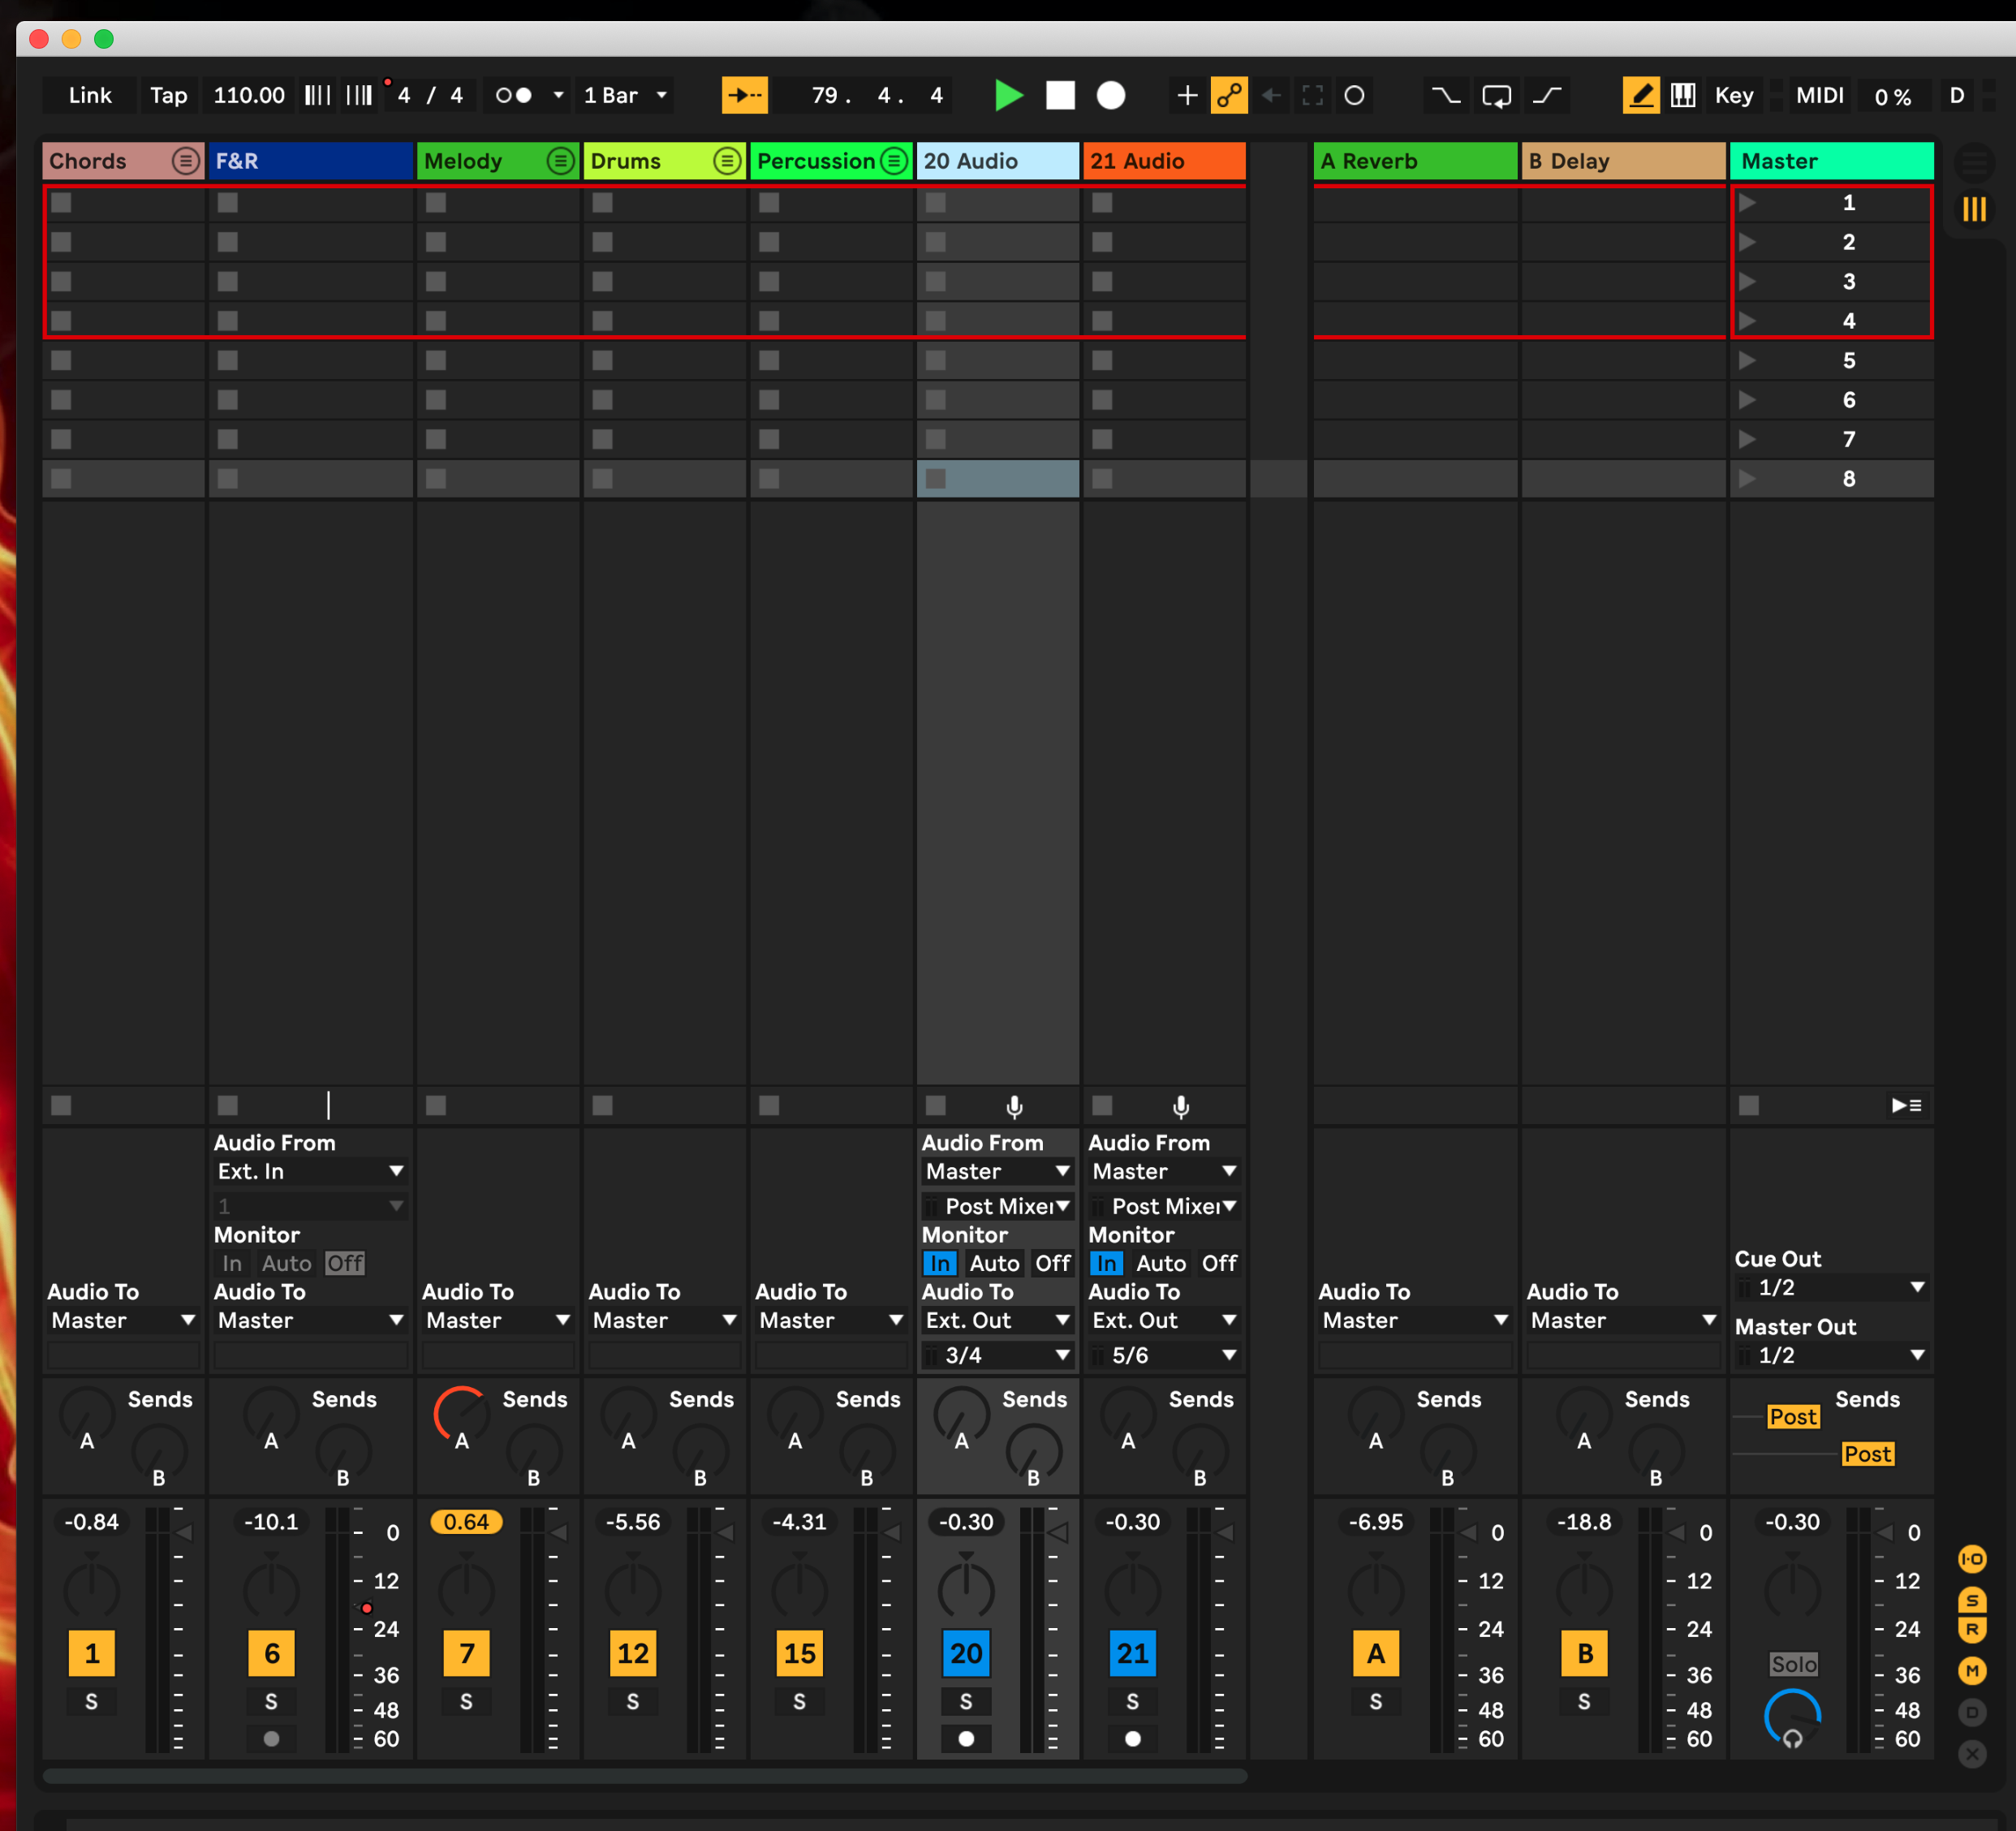
Task: Open 20 Audio Audio From Master dropdown
Action: [998, 1171]
